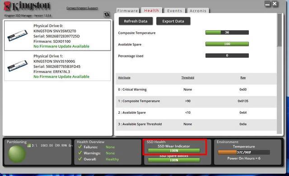Viewport: 289px width, 176px height.
Task: Click the Refresh Data button
Action: 135,21
